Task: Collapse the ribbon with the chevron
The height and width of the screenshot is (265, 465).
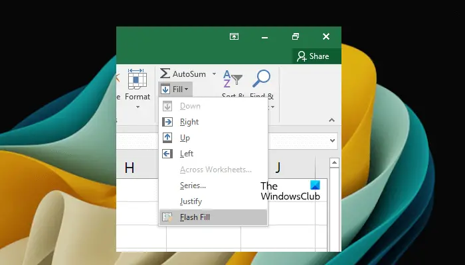Action: 332,120
